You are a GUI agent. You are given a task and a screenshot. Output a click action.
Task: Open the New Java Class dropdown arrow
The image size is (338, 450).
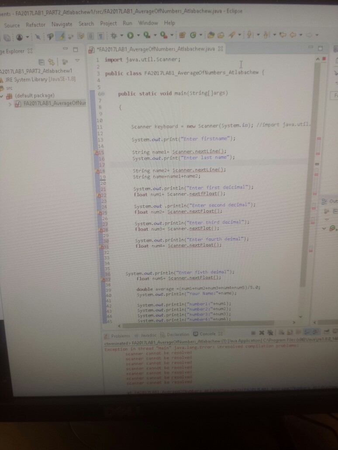click(x=200, y=35)
